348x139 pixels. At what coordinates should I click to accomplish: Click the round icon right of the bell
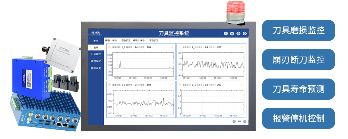(238, 34)
